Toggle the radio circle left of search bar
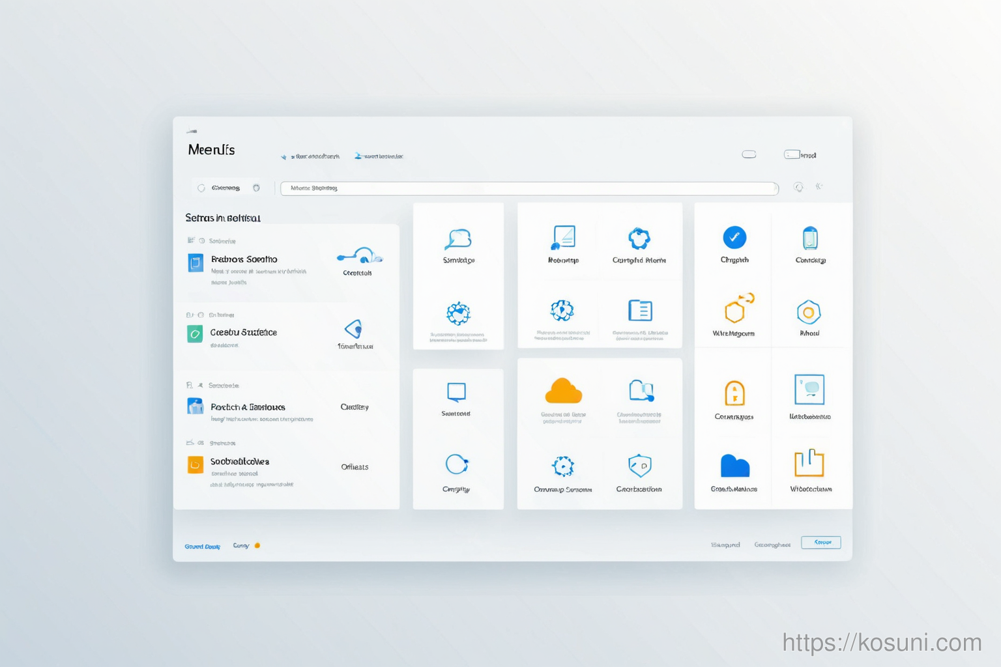This screenshot has height=667, width=1001. (201, 188)
